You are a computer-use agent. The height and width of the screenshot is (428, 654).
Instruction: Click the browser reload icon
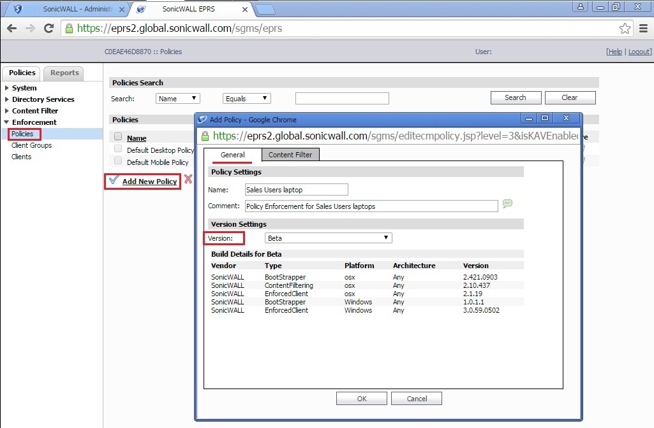click(x=48, y=29)
